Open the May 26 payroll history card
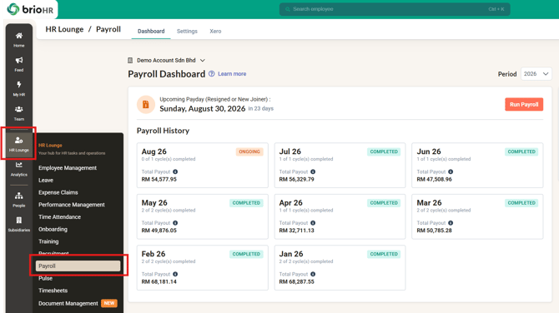 point(202,216)
